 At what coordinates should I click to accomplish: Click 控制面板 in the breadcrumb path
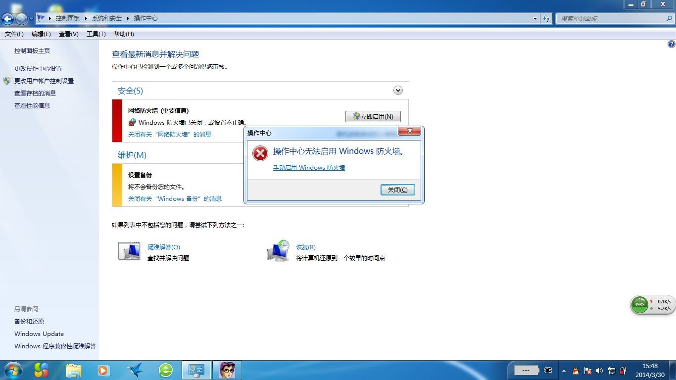(68, 18)
